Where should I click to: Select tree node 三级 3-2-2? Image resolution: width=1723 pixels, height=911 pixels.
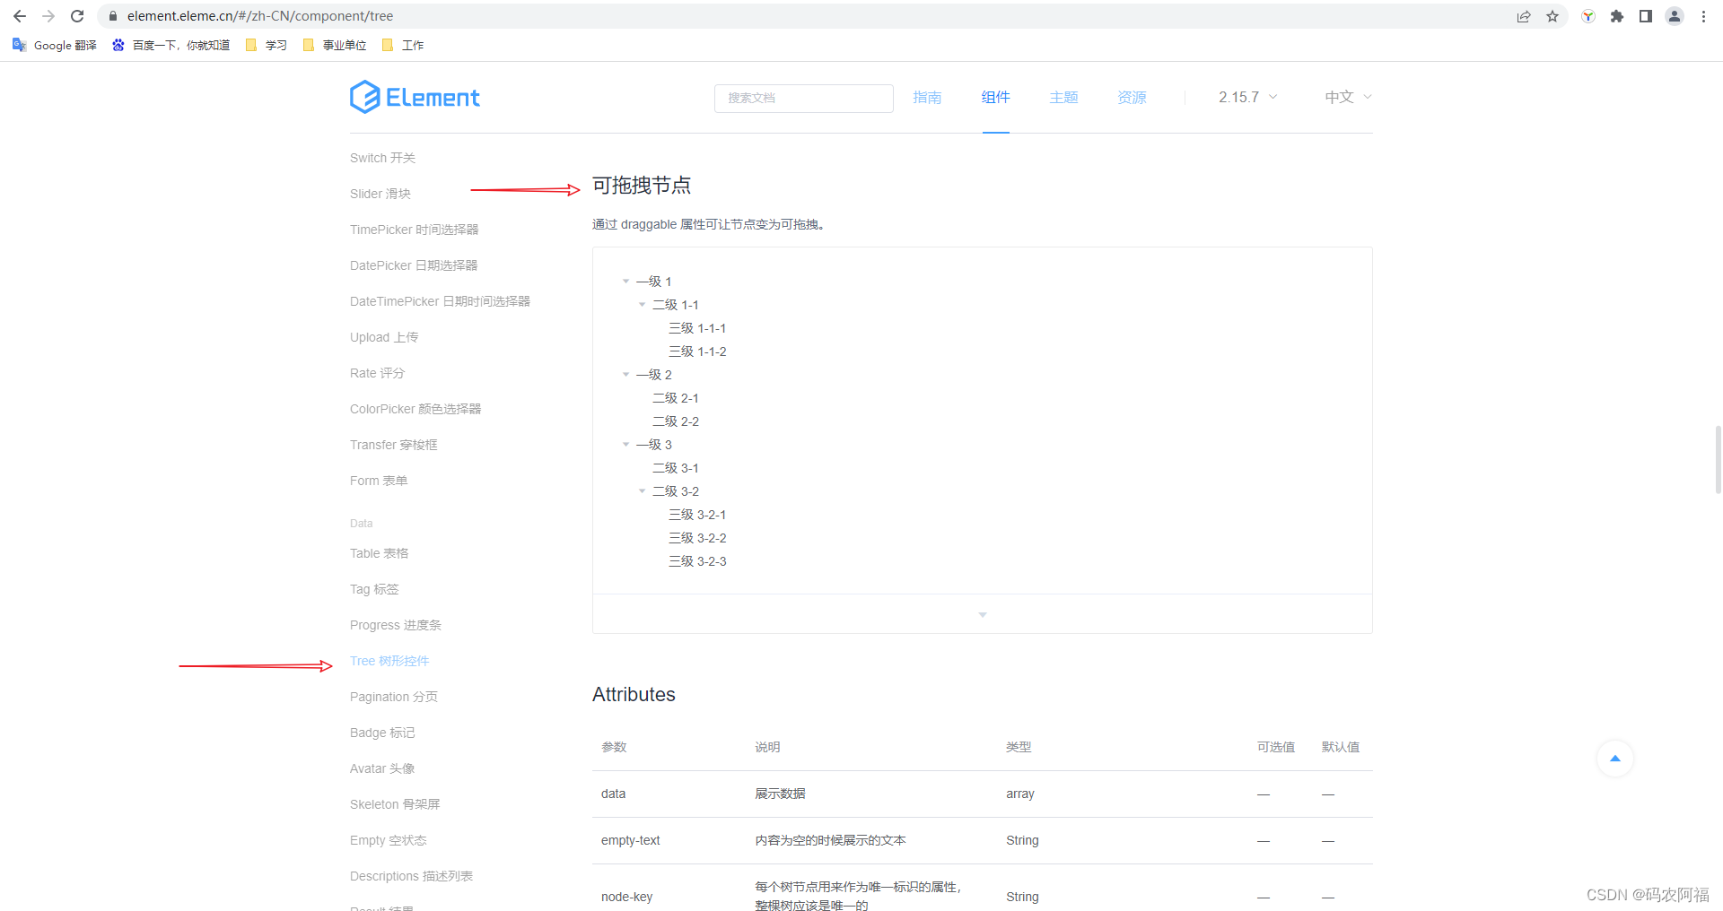(697, 538)
